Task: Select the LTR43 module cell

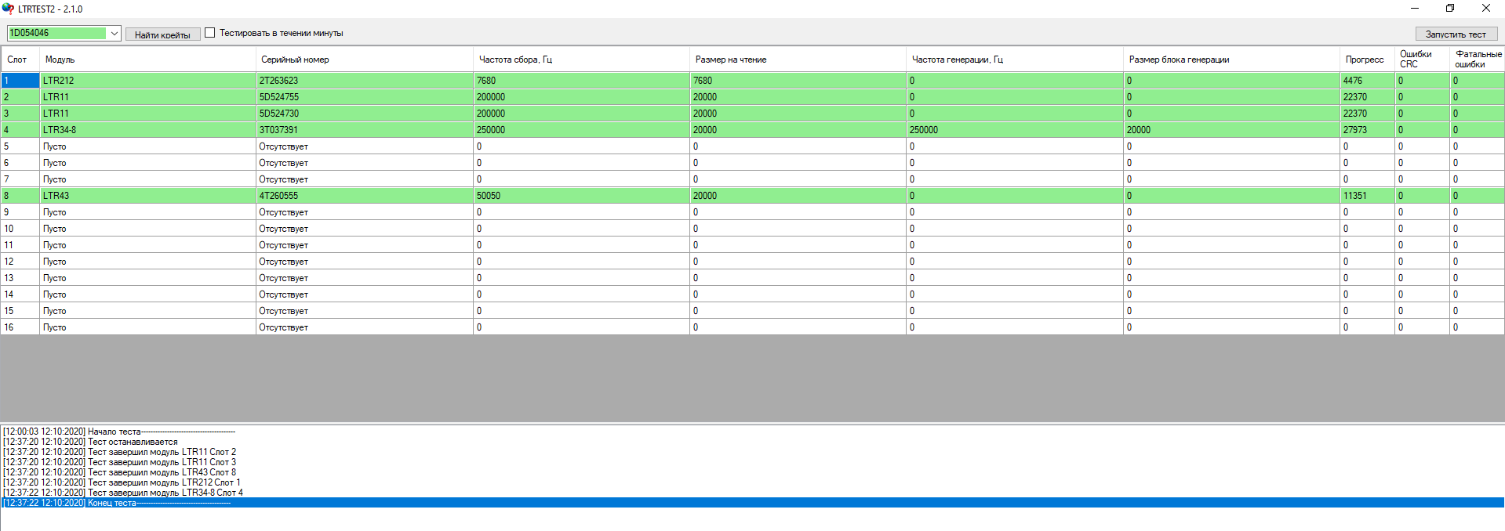Action: (147, 196)
